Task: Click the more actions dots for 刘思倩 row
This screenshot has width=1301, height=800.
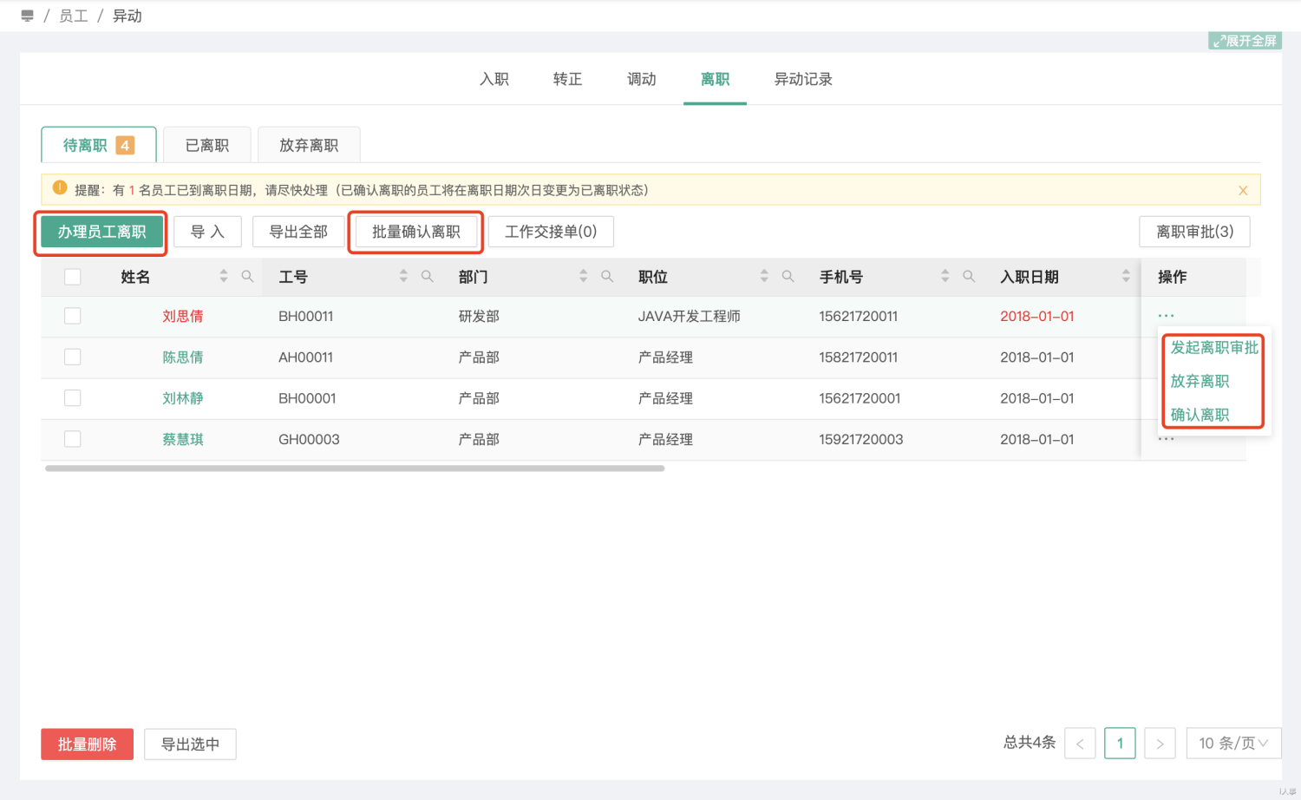Action: pos(1166,316)
